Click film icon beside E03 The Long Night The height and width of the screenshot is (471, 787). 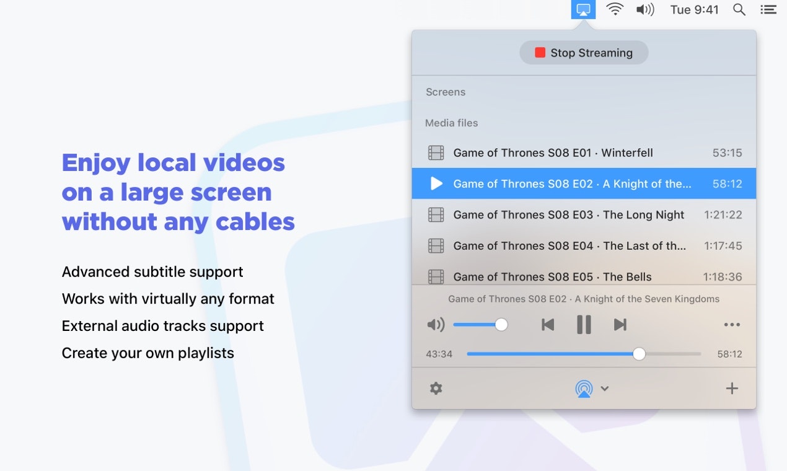436,214
